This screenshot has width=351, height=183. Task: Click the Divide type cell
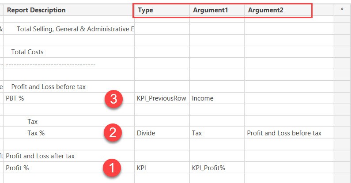pyautogui.click(x=162, y=133)
